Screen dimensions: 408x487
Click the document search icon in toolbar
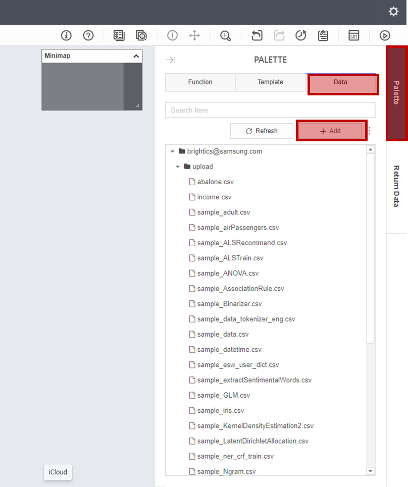tap(141, 35)
